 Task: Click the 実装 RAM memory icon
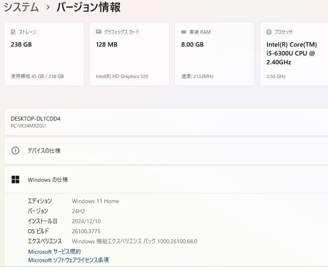(x=183, y=32)
